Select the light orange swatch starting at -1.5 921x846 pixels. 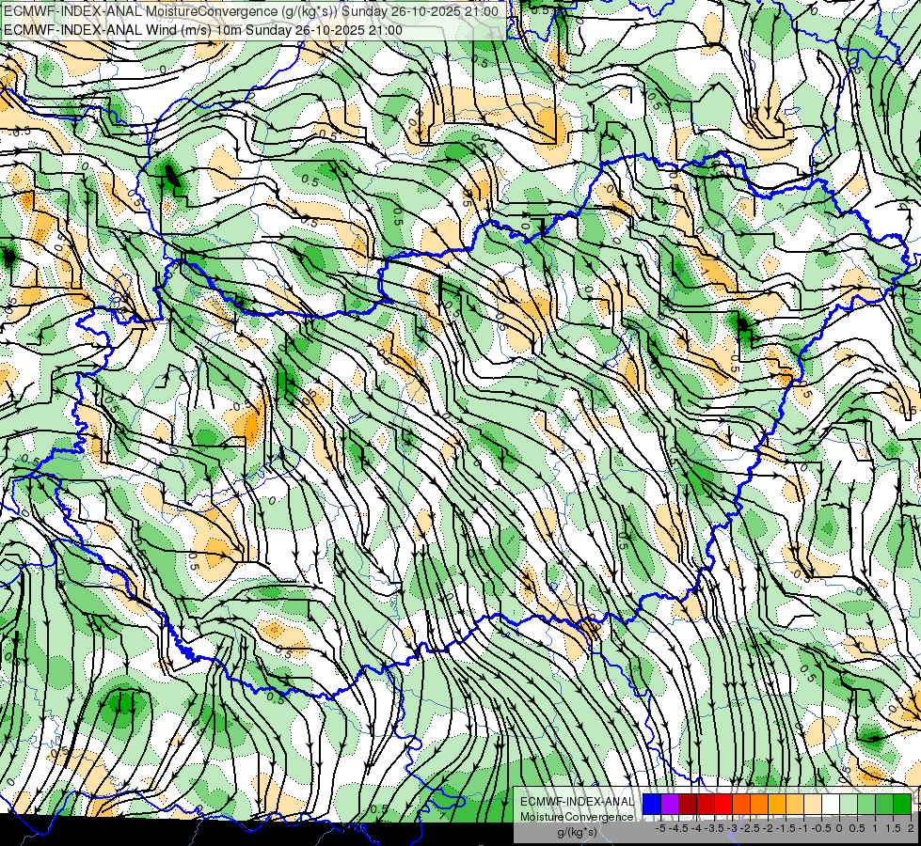795,804
